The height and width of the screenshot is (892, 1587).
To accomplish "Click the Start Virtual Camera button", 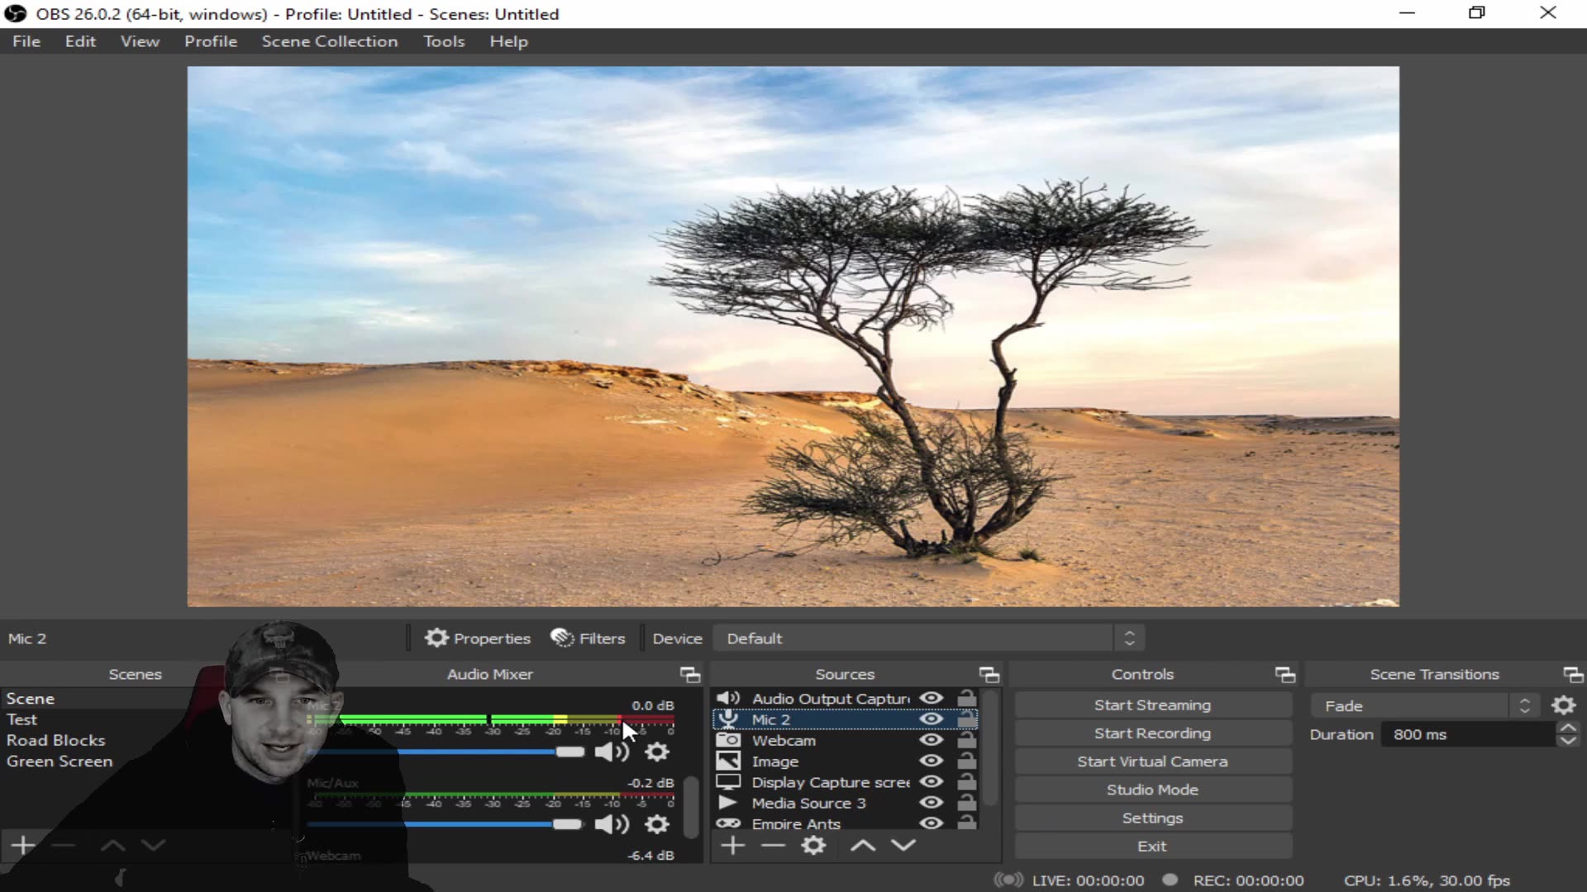I will coord(1151,761).
